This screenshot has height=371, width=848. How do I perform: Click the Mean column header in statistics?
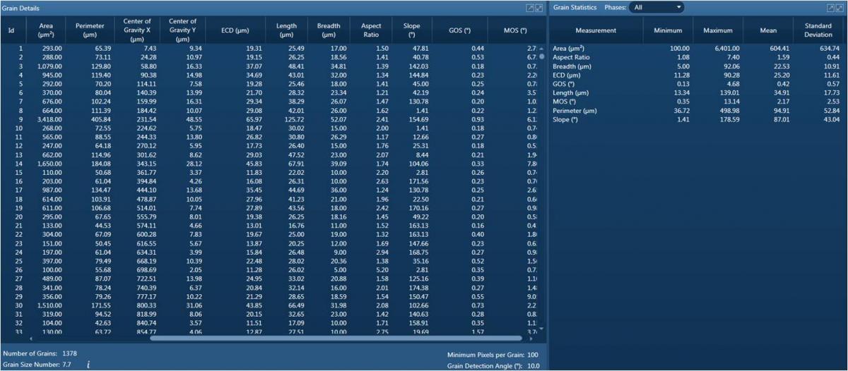point(769,30)
